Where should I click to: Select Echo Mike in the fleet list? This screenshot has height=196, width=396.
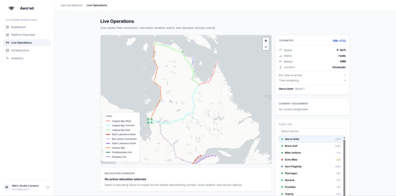coord(311,160)
